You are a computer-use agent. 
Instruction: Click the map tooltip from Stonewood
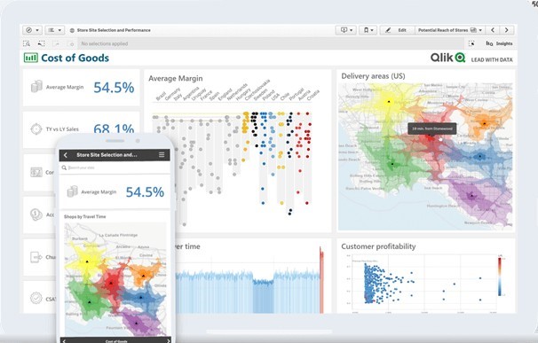432,129
